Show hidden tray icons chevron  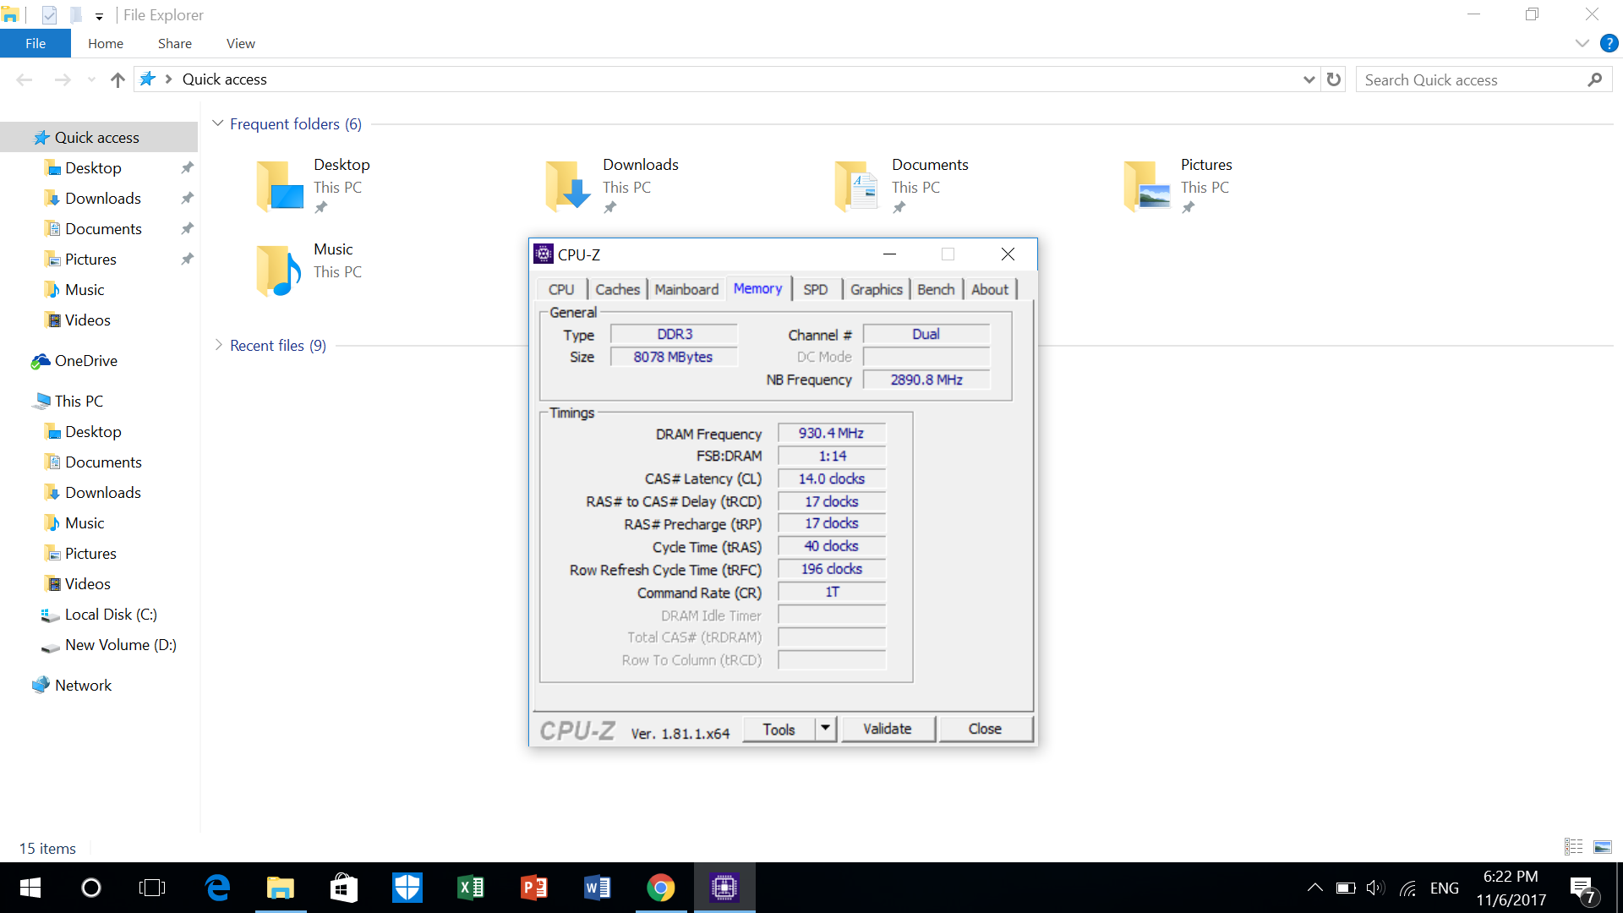[1314, 888]
